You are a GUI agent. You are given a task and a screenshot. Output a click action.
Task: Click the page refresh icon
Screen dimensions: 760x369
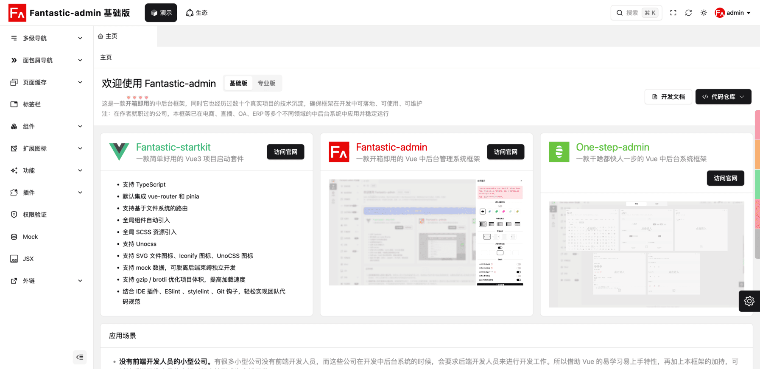click(x=688, y=13)
